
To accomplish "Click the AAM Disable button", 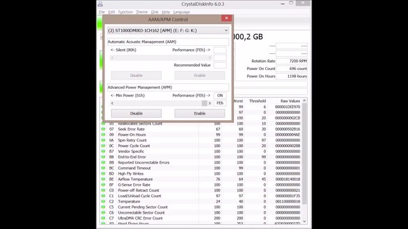I will click(136, 75).
